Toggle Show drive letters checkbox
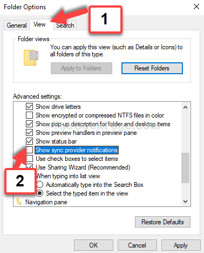This screenshot has width=204, height=253. pyautogui.click(x=29, y=107)
